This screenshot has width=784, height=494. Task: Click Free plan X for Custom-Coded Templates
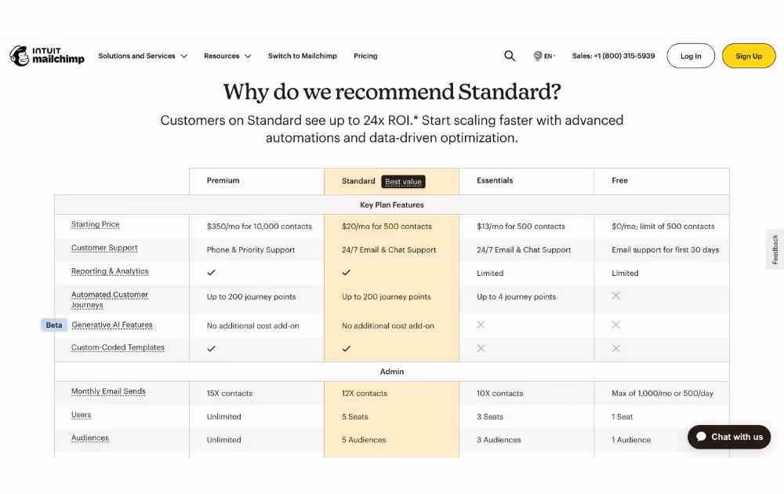616,348
